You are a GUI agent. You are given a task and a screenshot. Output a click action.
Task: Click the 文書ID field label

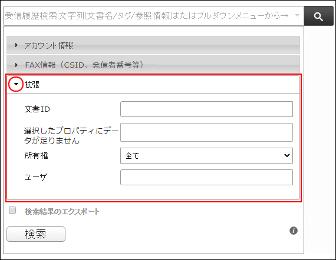point(37,109)
